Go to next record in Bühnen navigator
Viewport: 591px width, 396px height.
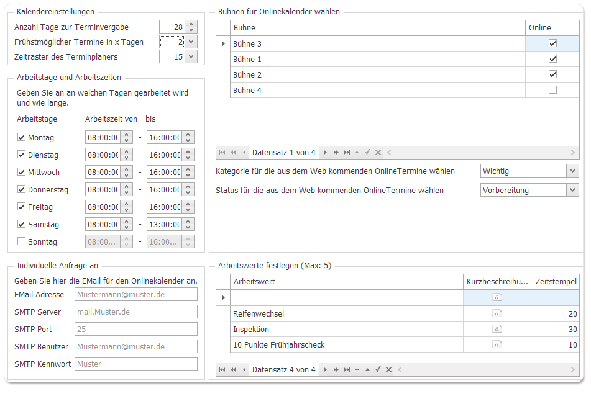(325, 153)
